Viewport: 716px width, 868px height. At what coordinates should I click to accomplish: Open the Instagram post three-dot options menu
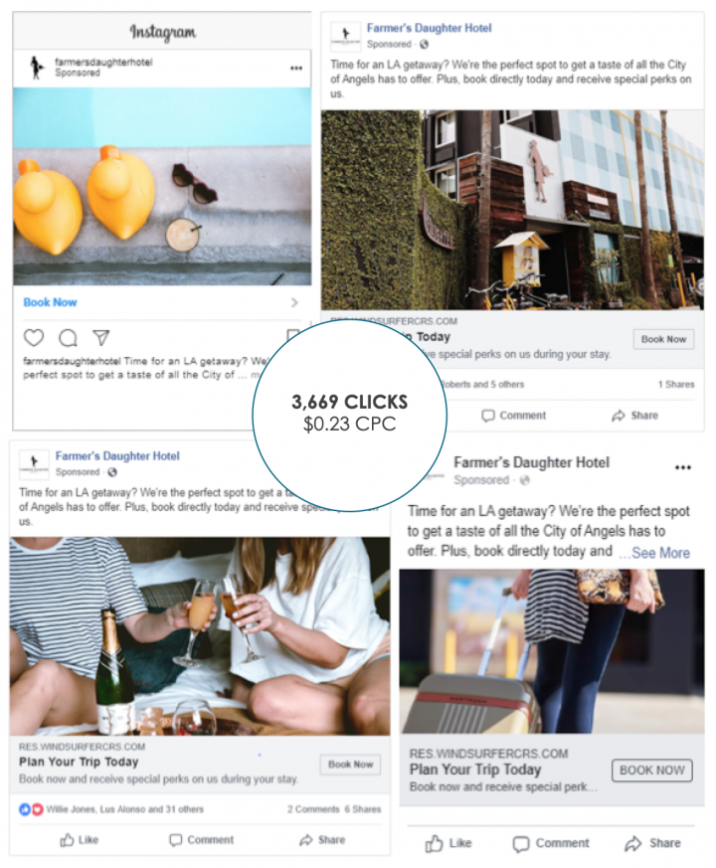[x=296, y=68]
